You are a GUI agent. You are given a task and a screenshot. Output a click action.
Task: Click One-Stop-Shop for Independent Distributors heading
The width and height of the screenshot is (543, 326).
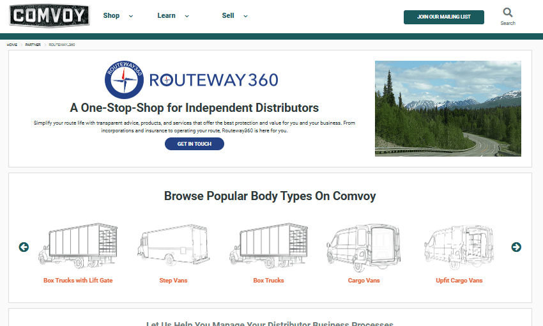click(x=194, y=108)
